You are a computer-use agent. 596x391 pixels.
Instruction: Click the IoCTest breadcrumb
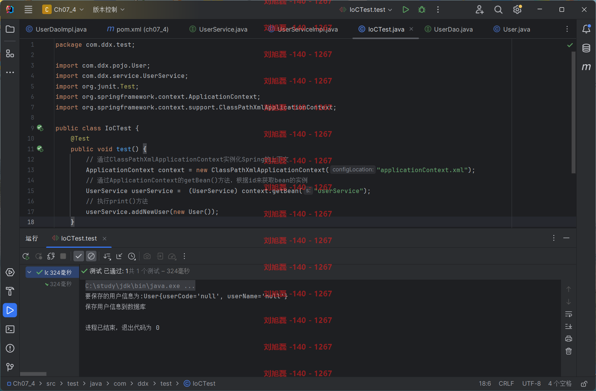(x=200, y=384)
